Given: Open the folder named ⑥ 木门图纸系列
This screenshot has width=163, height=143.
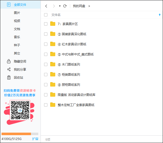Looking at the screenshot, I should (69, 65).
